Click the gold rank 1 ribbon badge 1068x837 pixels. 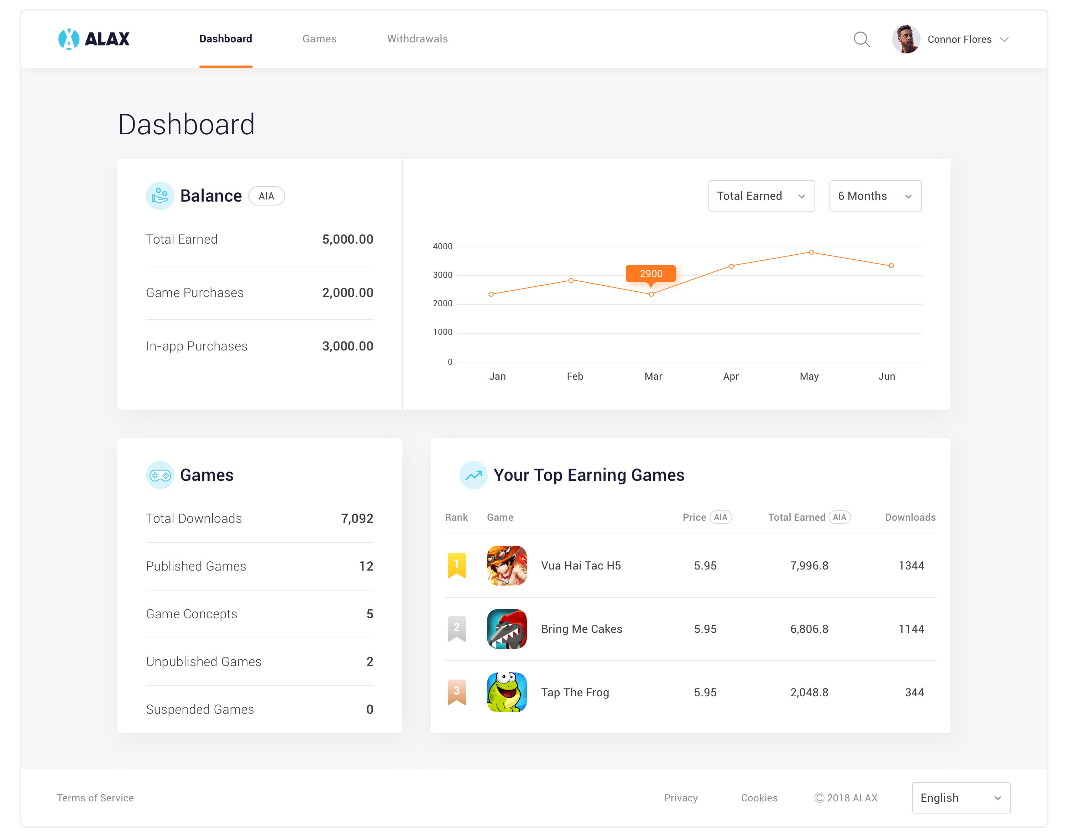point(456,566)
